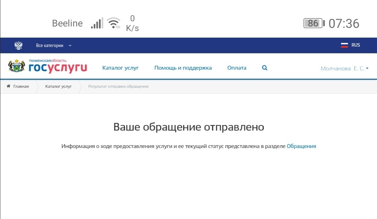Expand the Все категории dropdown

coord(54,46)
